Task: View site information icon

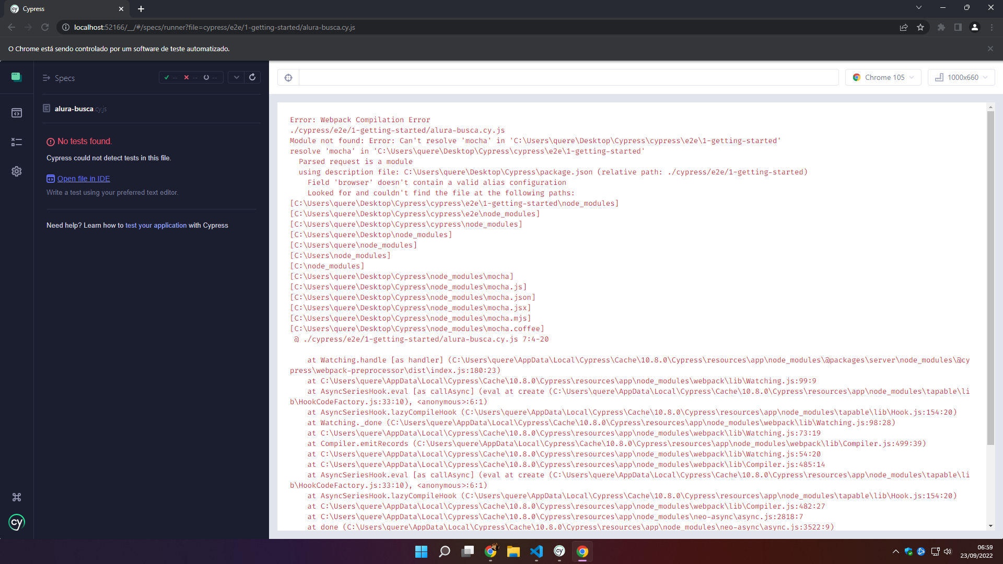Action: pyautogui.click(x=66, y=27)
